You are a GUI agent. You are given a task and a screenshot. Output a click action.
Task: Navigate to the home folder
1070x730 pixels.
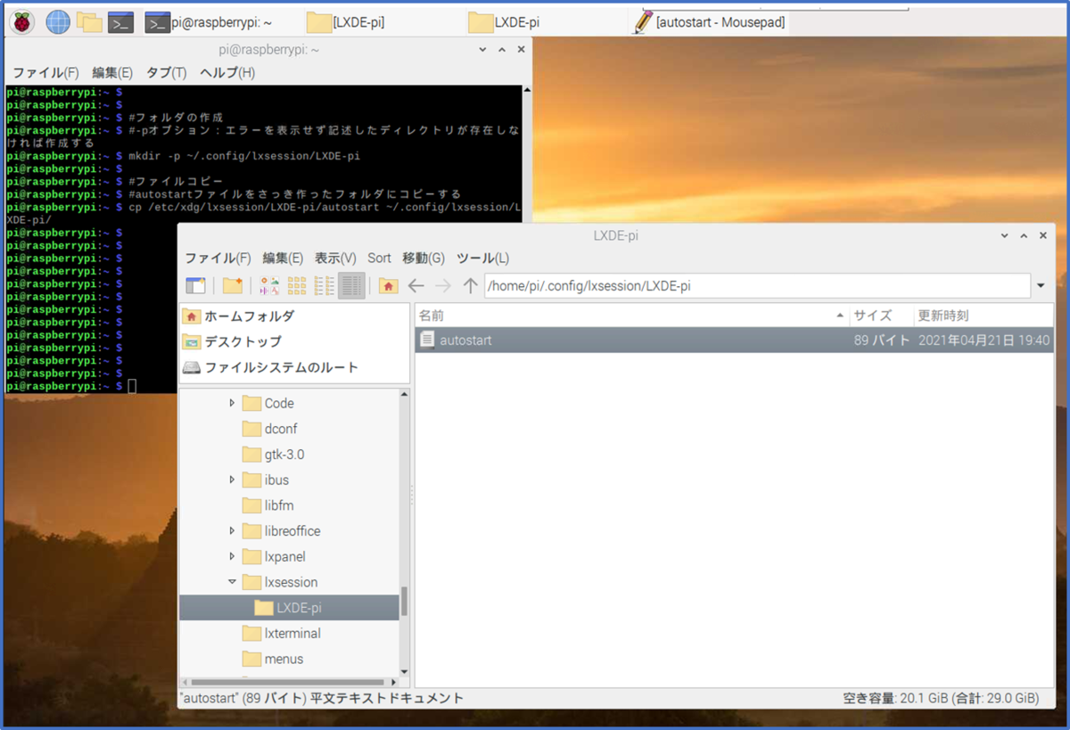pyautogui.click(x=389, y=285)
